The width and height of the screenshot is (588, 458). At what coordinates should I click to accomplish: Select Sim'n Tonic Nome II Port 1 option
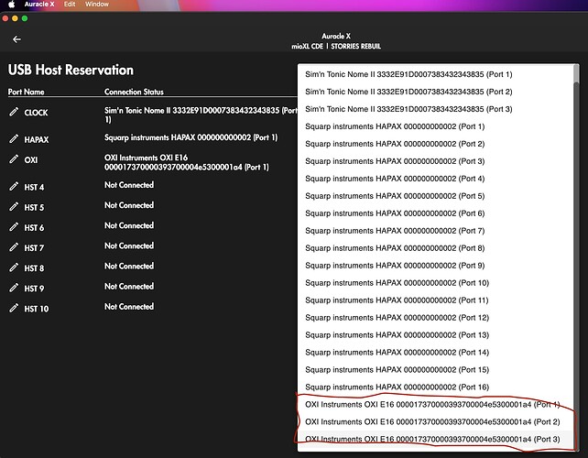point(435,74)
